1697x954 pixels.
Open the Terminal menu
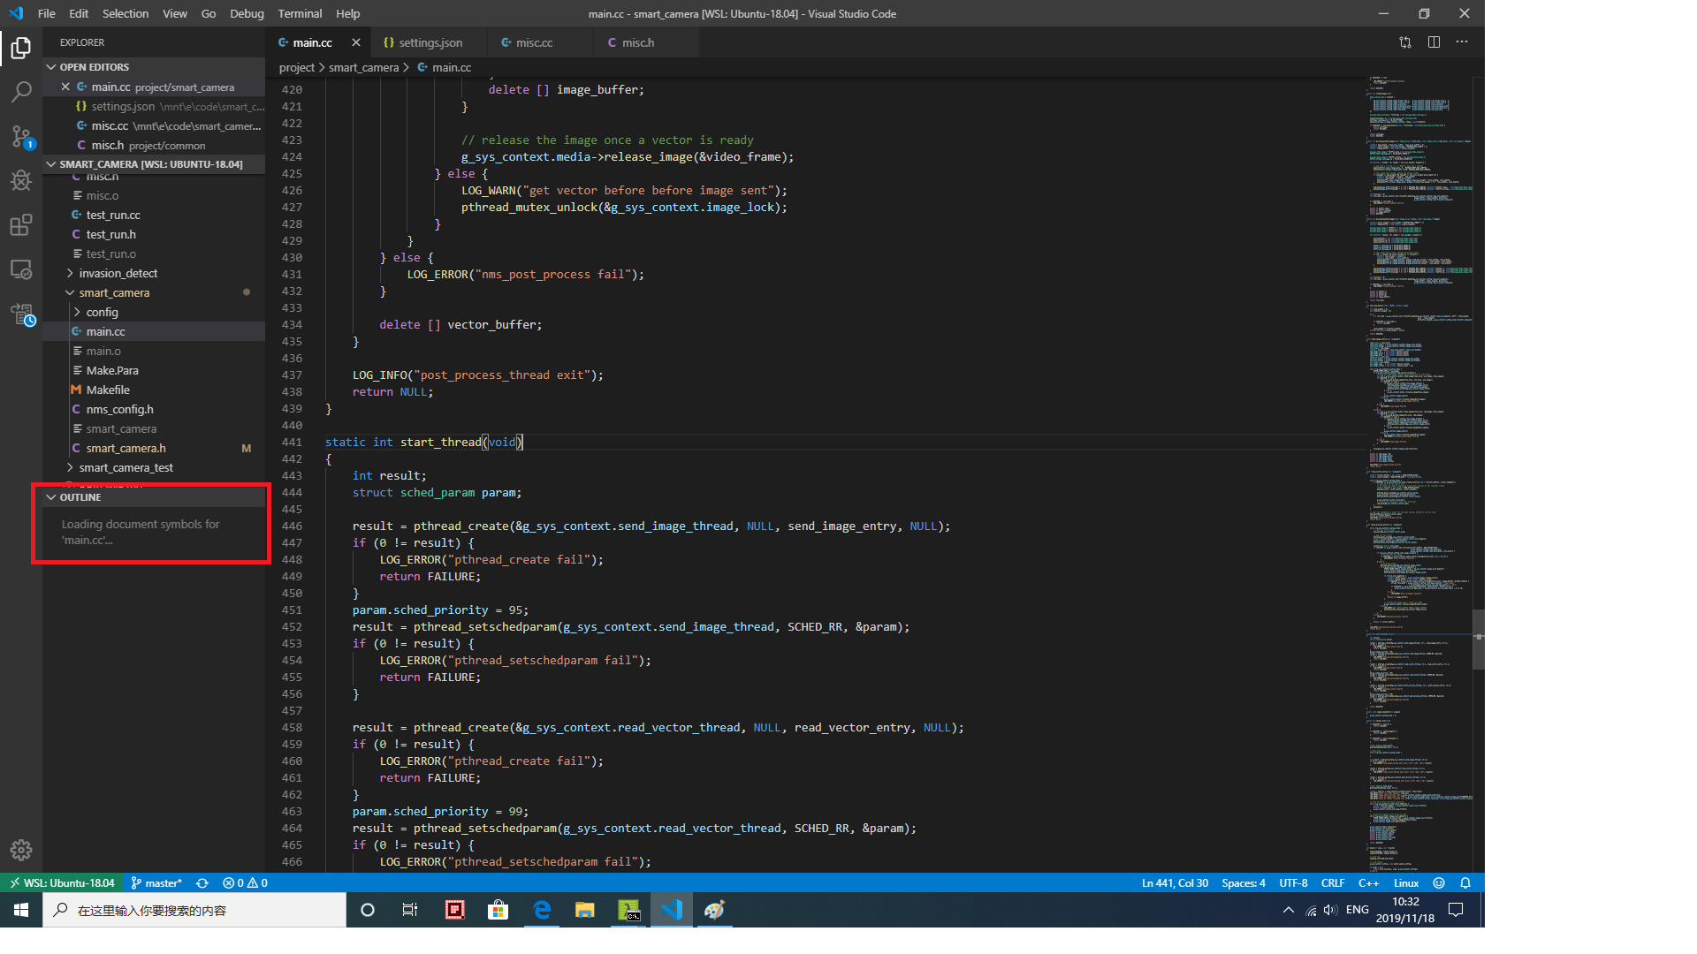(x=300, y=13)
